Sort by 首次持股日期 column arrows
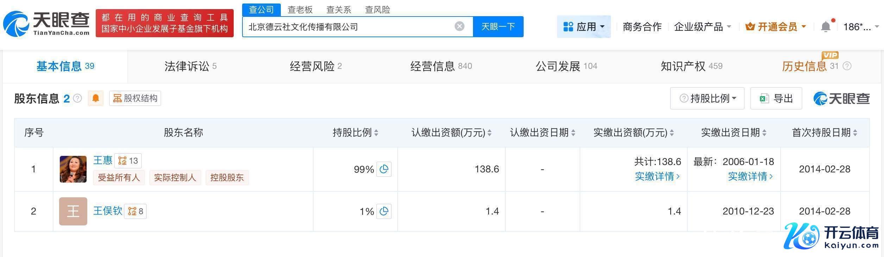 855,133
